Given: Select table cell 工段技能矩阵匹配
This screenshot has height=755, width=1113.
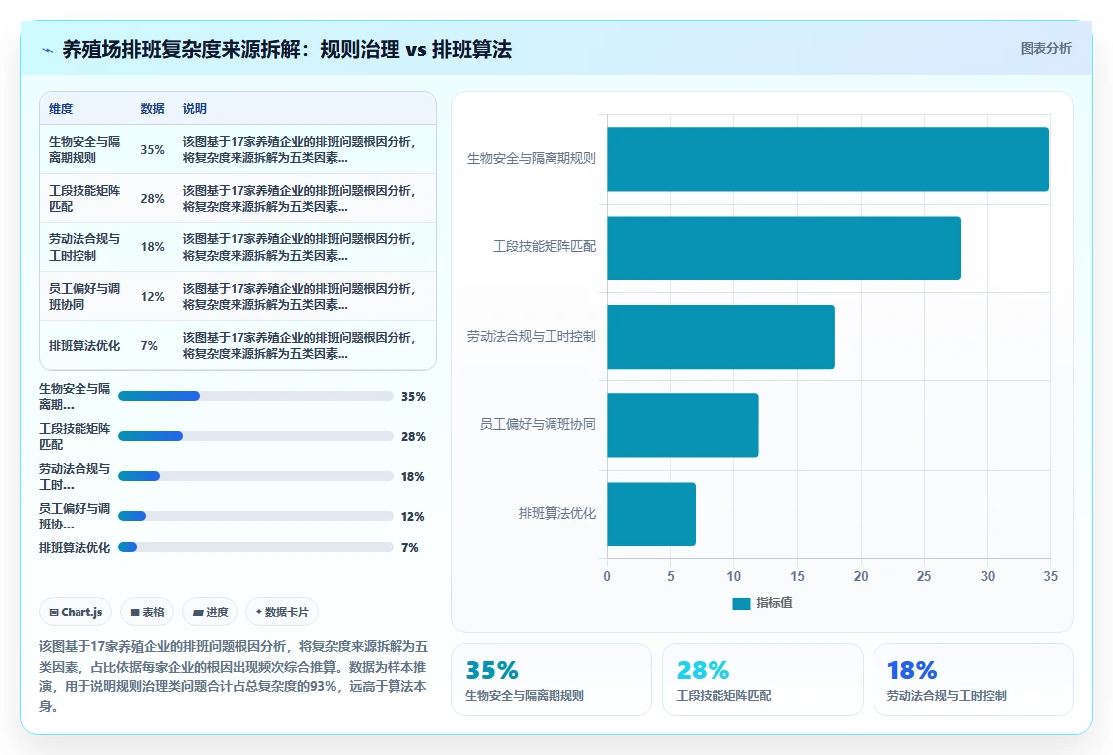Looking at the screenshot, I should [x=84, y=198].
